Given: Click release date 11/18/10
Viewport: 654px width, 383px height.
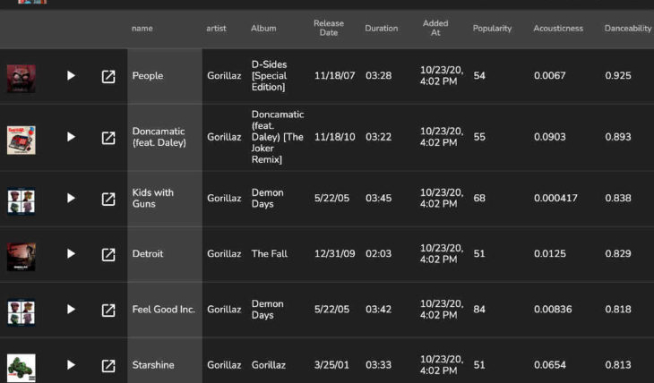Looking at the screenshot, I should click(x=334, y=137).
